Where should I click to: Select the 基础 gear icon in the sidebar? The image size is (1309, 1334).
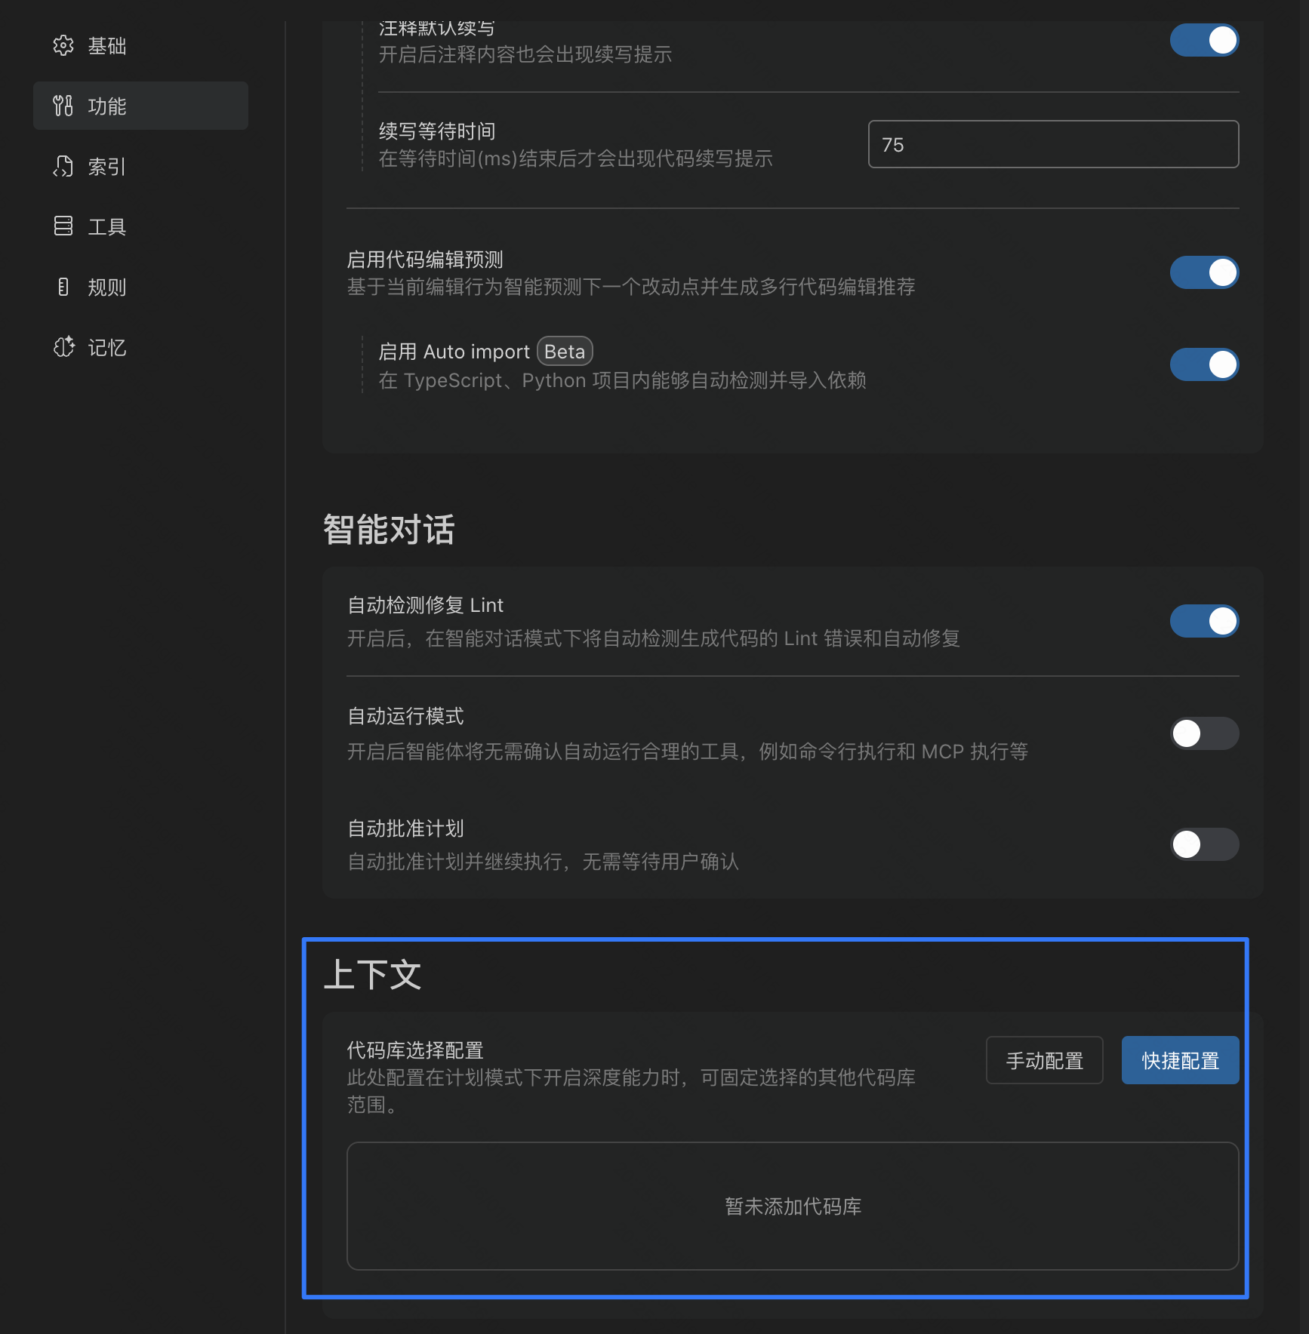tap(63, 45)
